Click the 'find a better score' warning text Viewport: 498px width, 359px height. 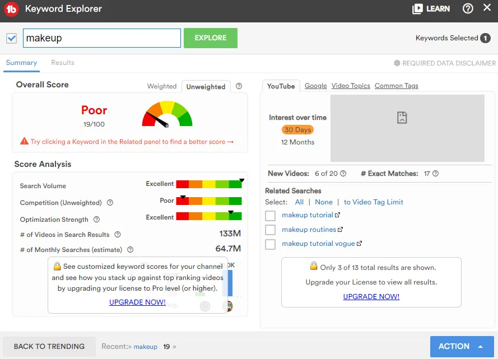click(132, 142)
